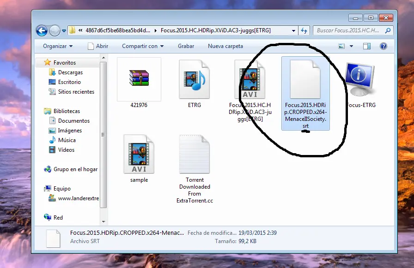Click the Música note icon
414x268 pixels.
(52, 140)
